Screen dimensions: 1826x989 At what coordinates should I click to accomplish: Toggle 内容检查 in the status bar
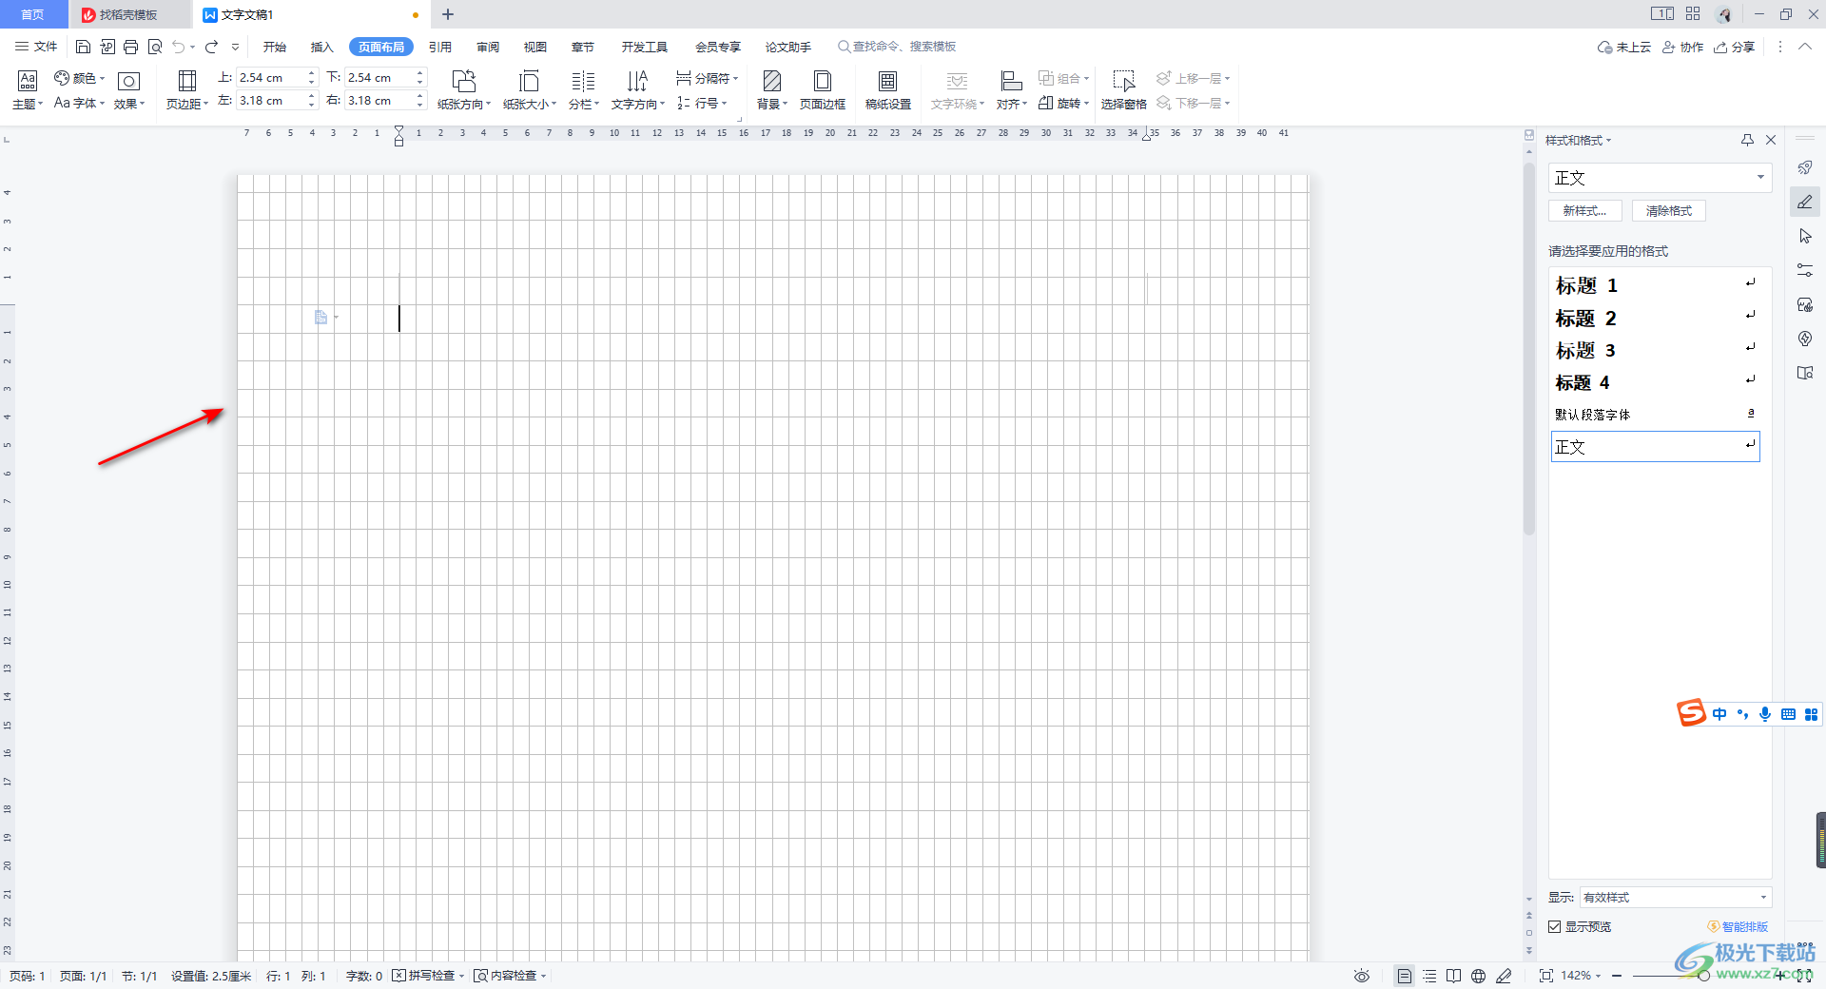pos(511,976)
